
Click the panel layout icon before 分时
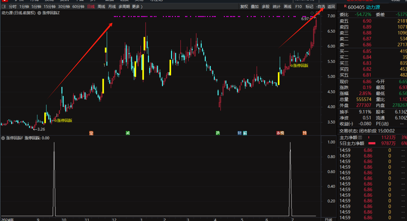(4, 6)
